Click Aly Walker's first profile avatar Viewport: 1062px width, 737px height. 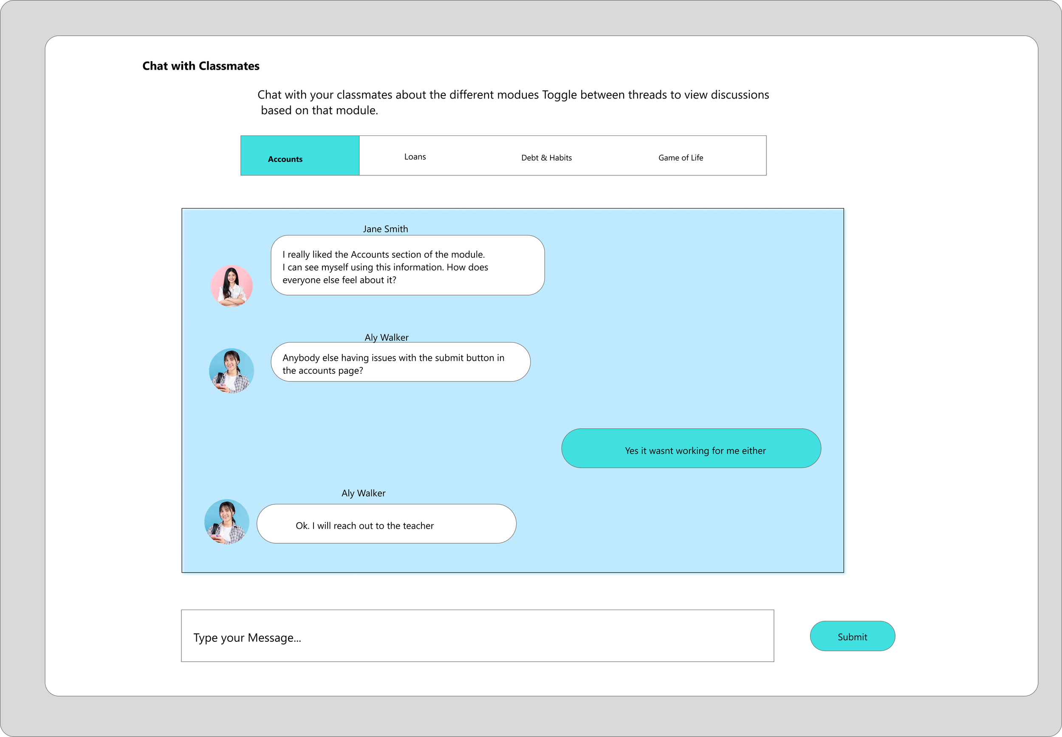232,370
